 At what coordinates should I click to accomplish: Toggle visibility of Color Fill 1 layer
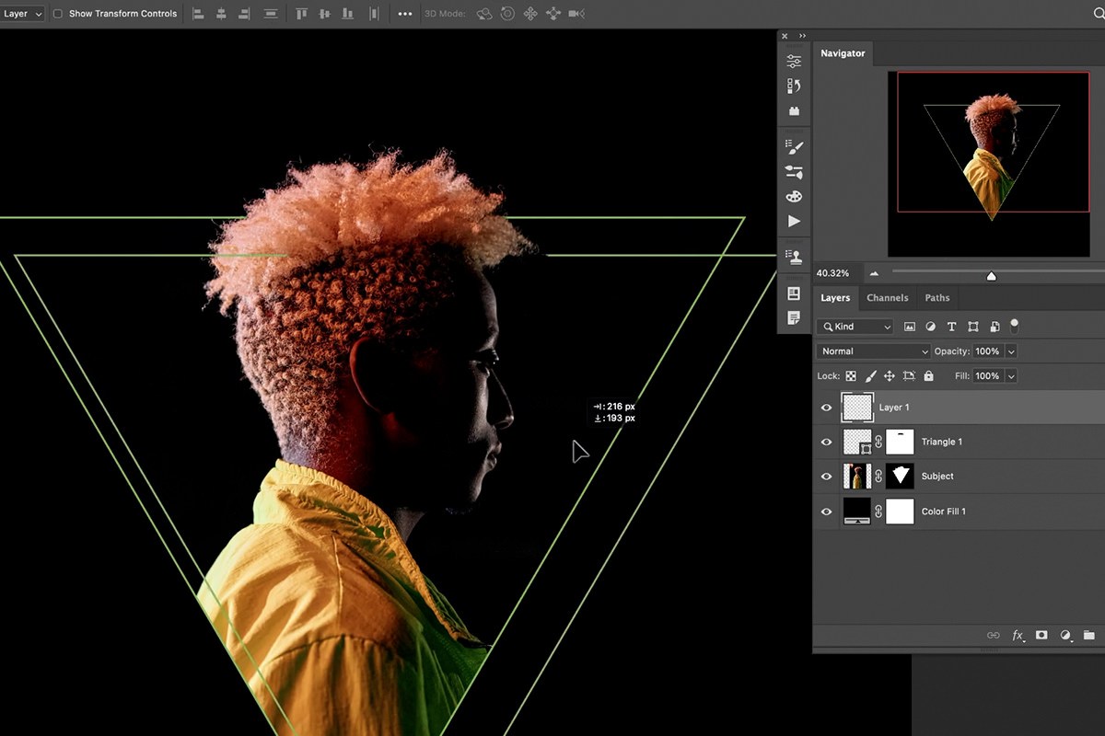826,512
